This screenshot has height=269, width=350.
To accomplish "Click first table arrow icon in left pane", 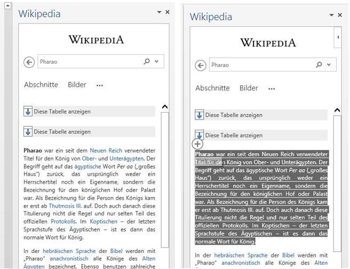I will click(28, 112).
